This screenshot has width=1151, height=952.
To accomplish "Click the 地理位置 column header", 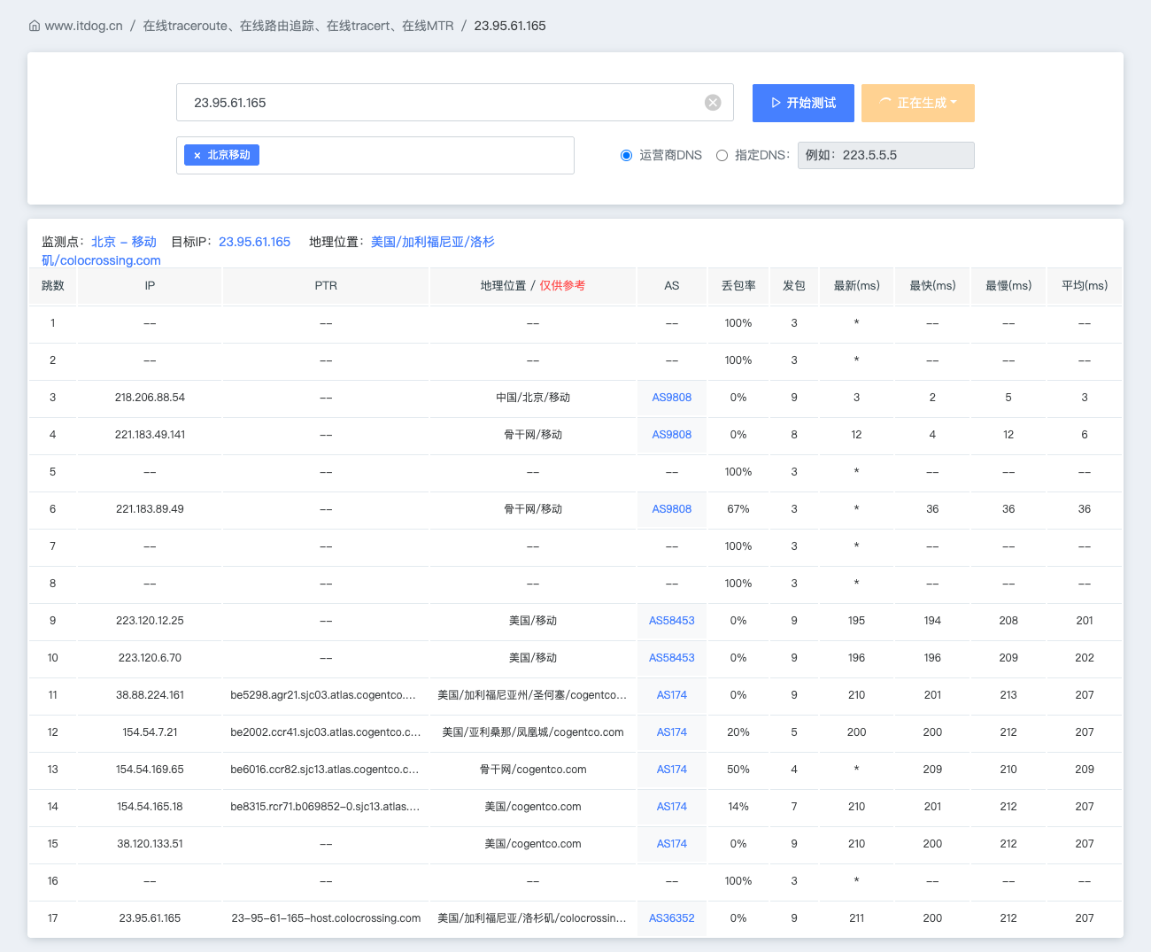I will pos(533,286).
